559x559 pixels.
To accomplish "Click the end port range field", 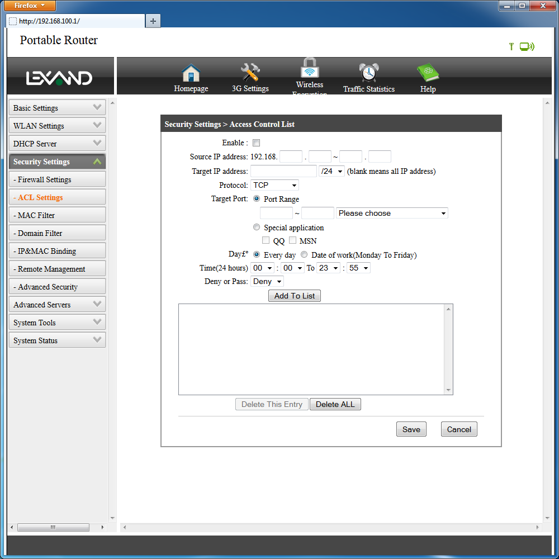I will [x=318, y=213].
